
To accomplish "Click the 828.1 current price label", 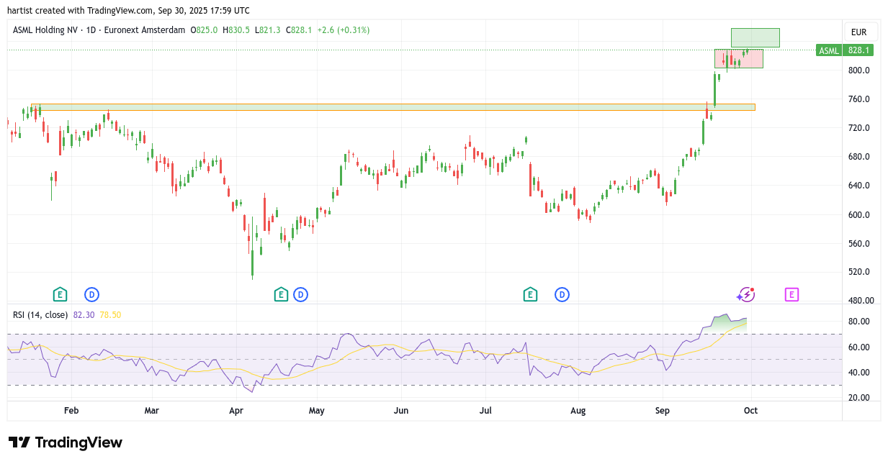I will tap(859, 50).
